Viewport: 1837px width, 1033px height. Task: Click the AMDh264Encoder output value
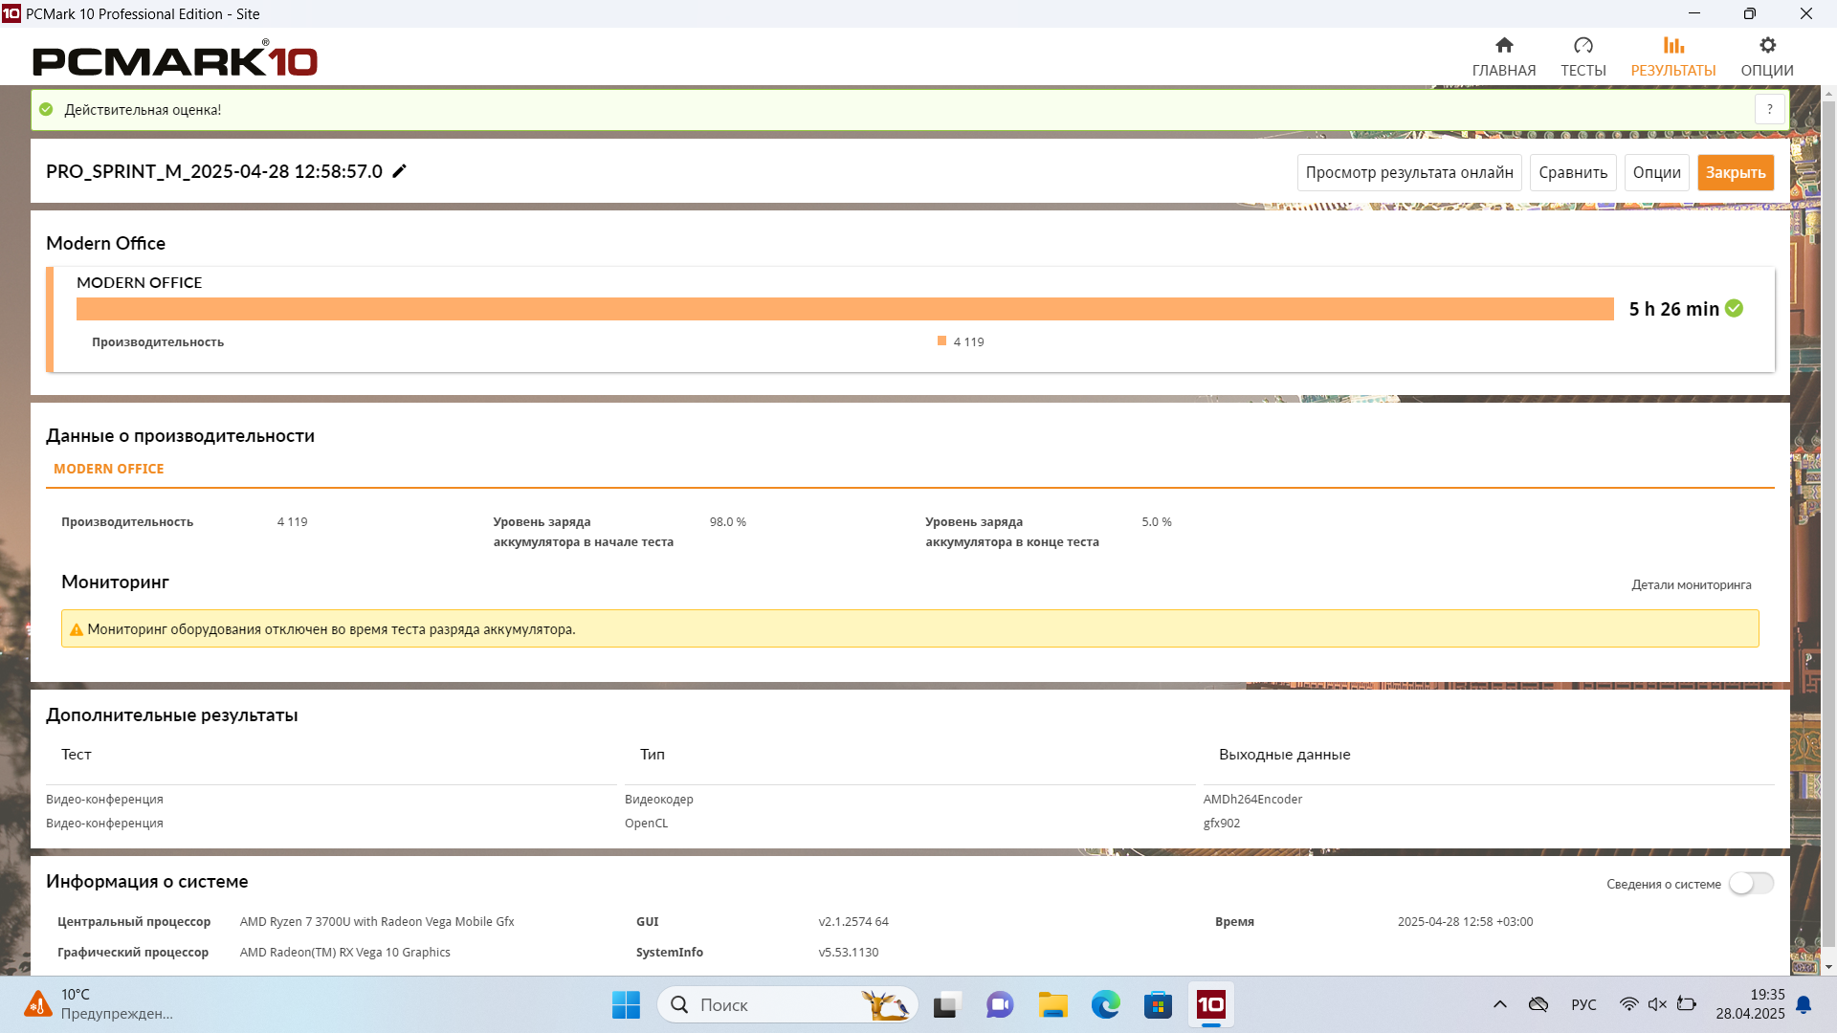click(1252, 800)
